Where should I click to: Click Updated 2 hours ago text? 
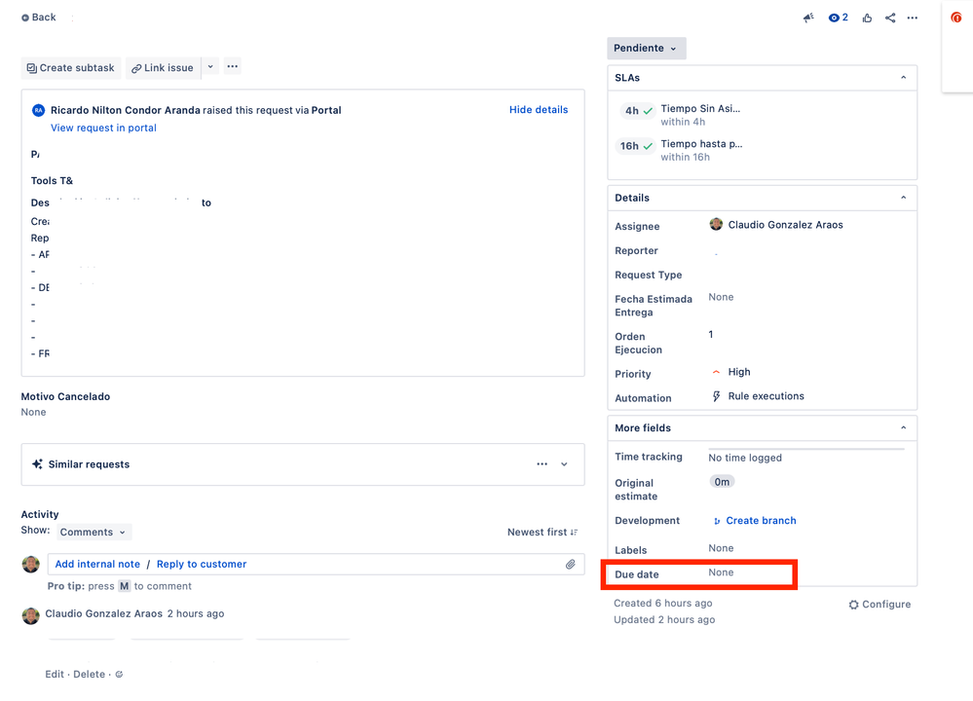tap(664, 620)
